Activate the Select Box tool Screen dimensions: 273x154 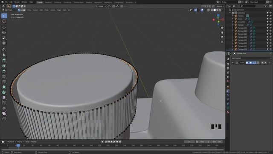tap(4, 16)
